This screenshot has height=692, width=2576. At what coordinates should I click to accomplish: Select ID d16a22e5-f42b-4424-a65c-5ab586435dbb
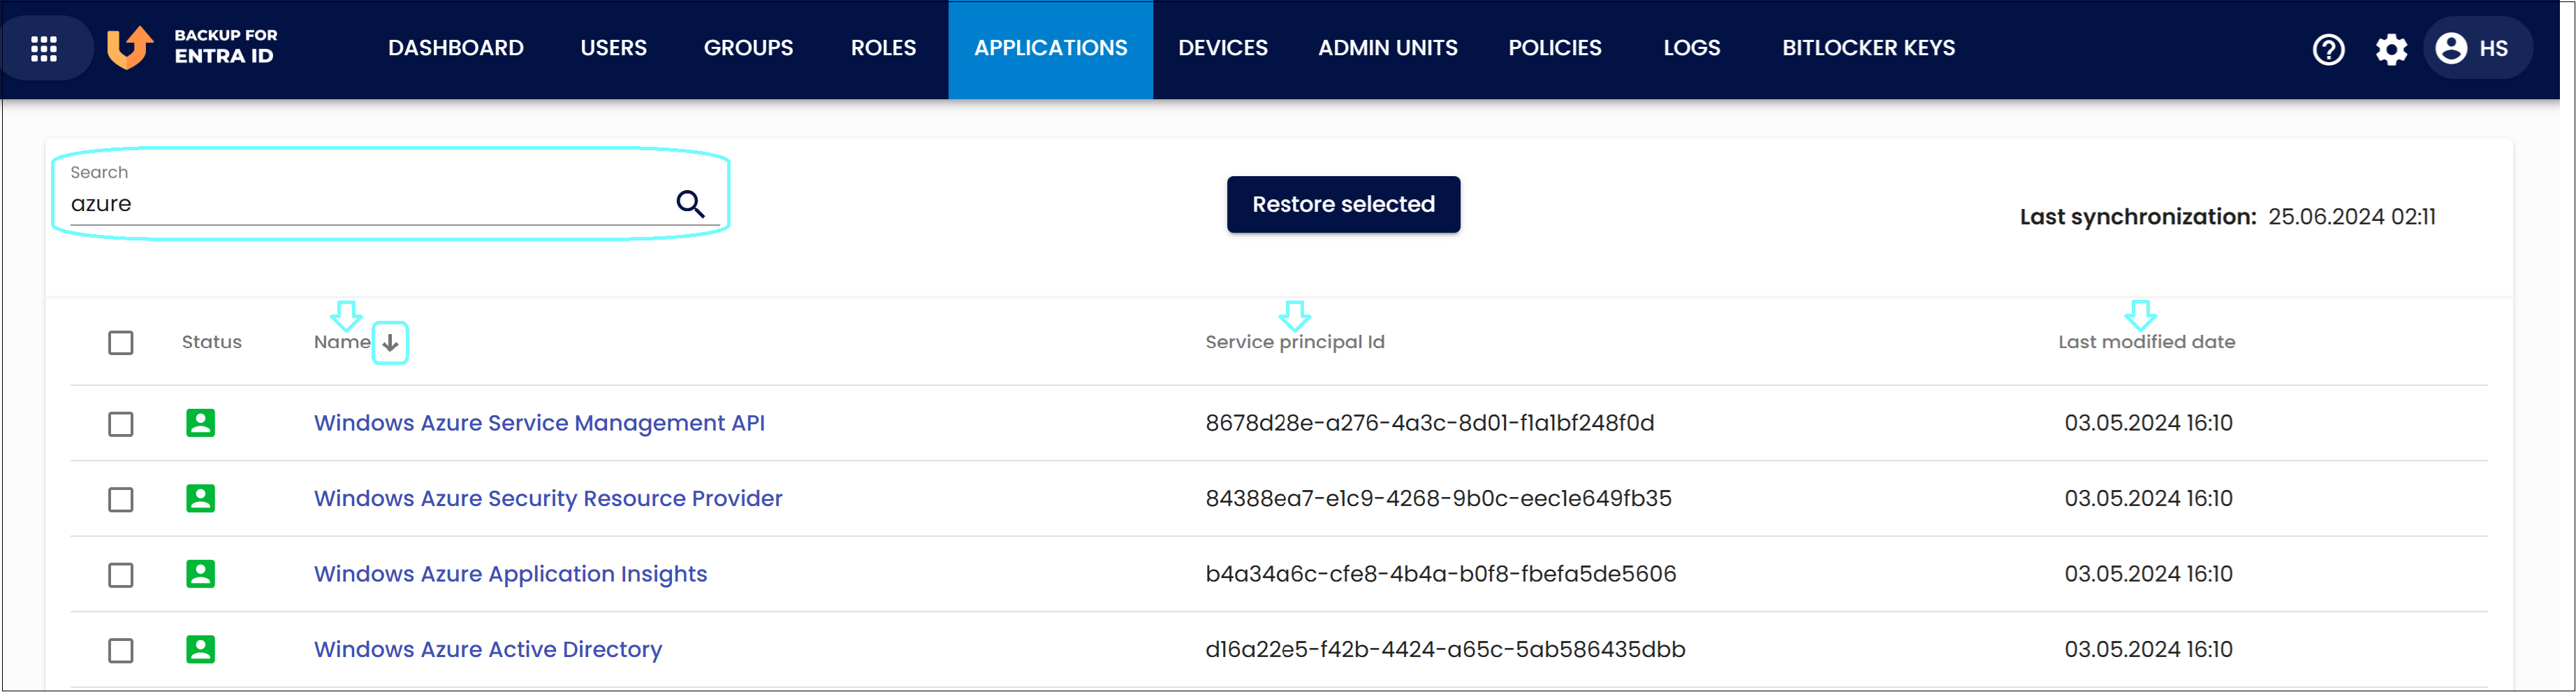click(x=1445, y=649)
